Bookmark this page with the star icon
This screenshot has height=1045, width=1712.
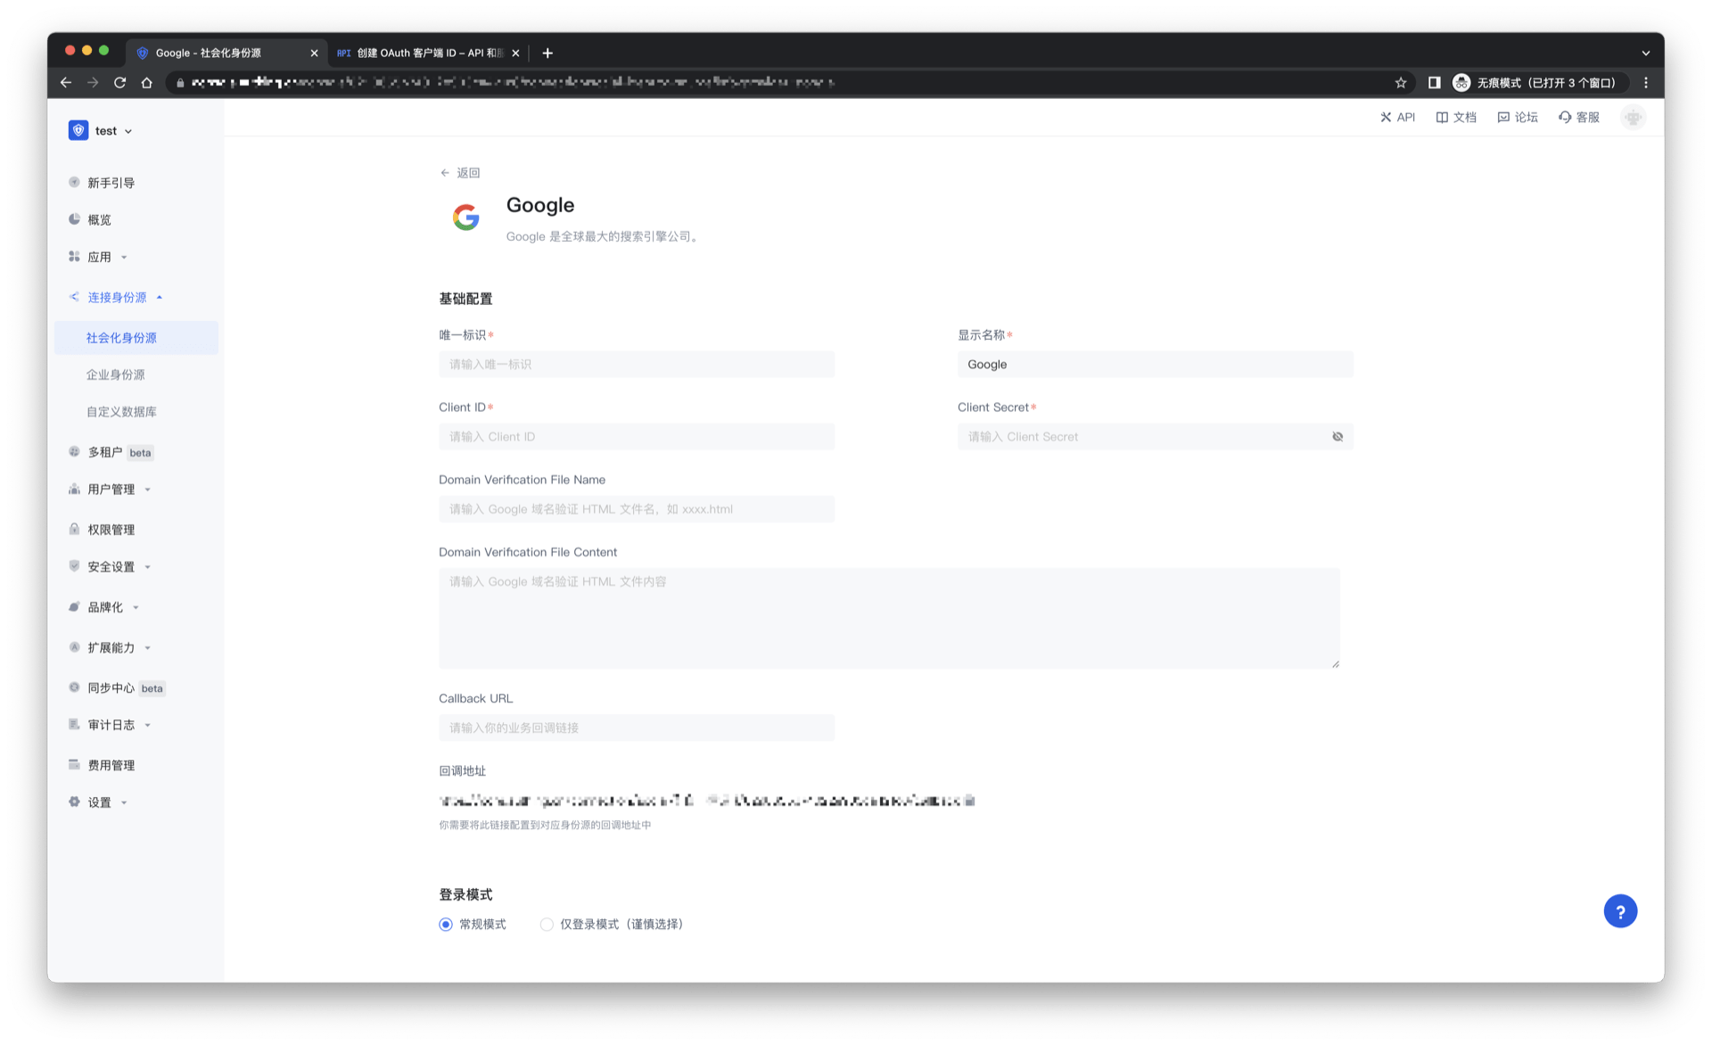tap(1400, 82)
